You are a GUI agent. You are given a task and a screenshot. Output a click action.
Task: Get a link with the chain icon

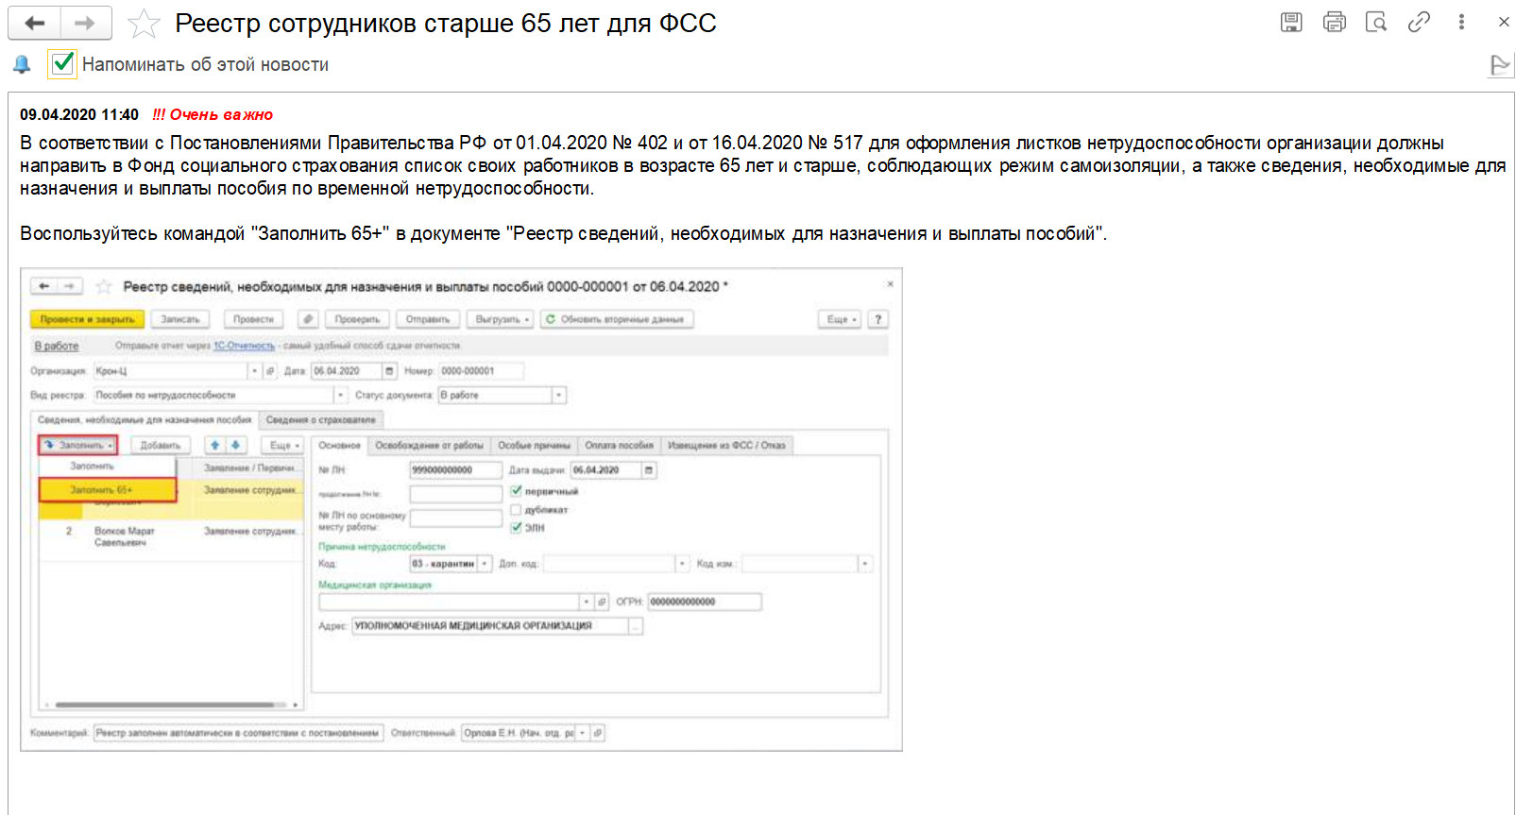pos(1419,22)
